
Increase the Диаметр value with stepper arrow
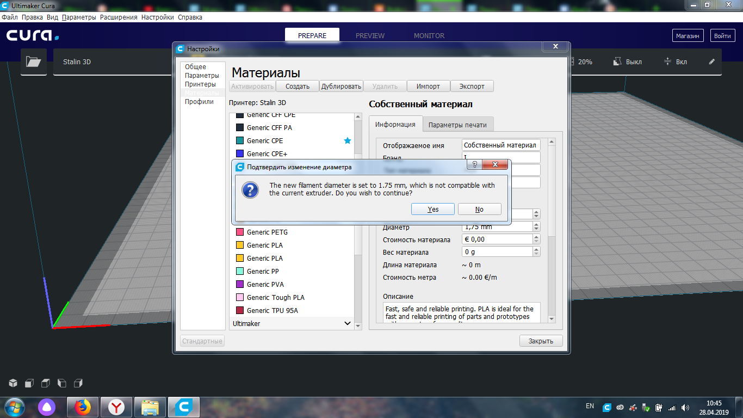(x=536, y=225)
